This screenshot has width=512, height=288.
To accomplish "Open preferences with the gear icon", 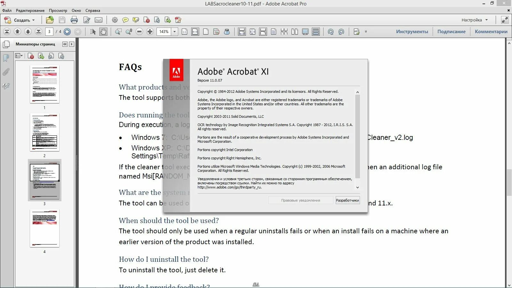I will pos(115,20).
